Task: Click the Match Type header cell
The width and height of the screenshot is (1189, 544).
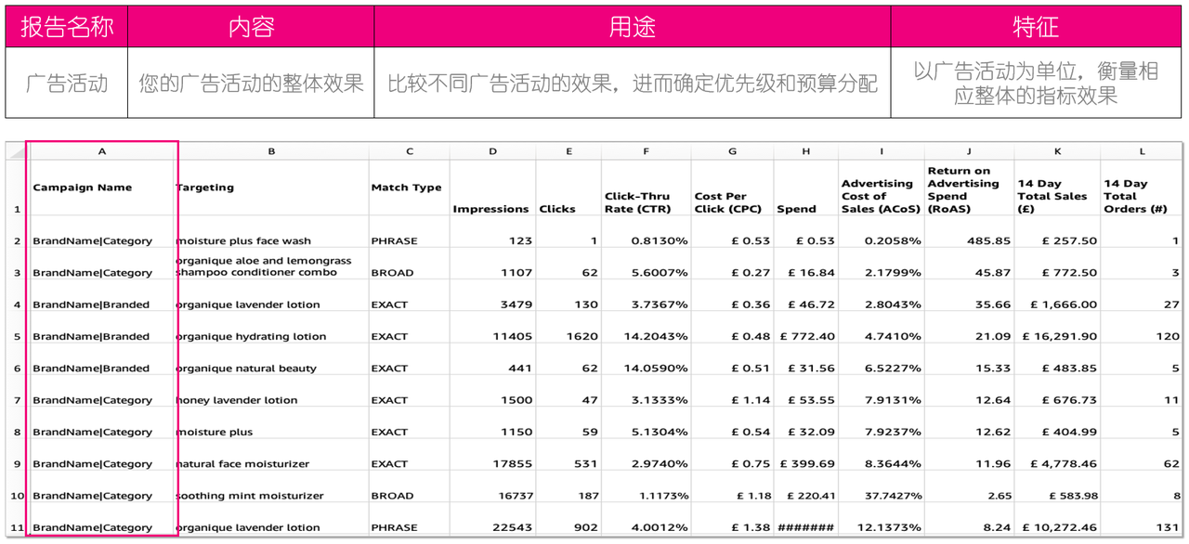Action: coord(406,188)
